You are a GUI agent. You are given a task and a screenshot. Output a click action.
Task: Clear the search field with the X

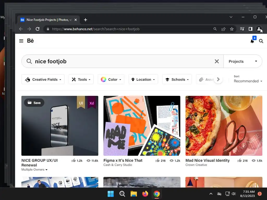(x=217, y=61)
